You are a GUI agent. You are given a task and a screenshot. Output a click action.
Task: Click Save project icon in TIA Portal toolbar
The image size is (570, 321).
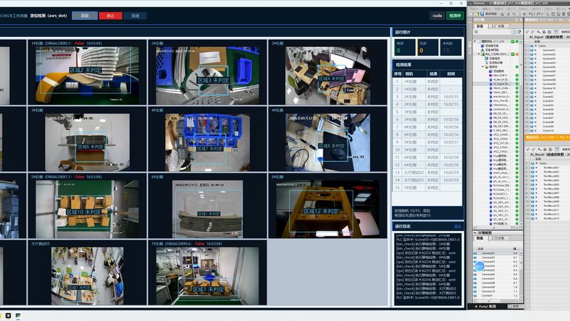pyautogui.click(x=482, y=14)
